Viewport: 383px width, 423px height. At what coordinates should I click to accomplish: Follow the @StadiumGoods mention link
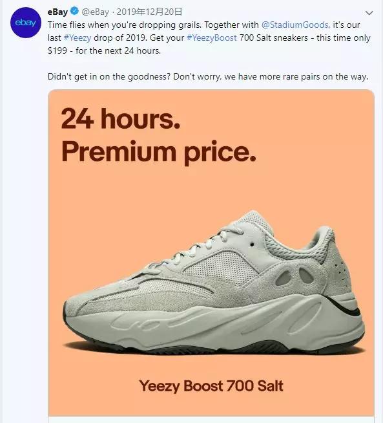(x=295, y=25)
